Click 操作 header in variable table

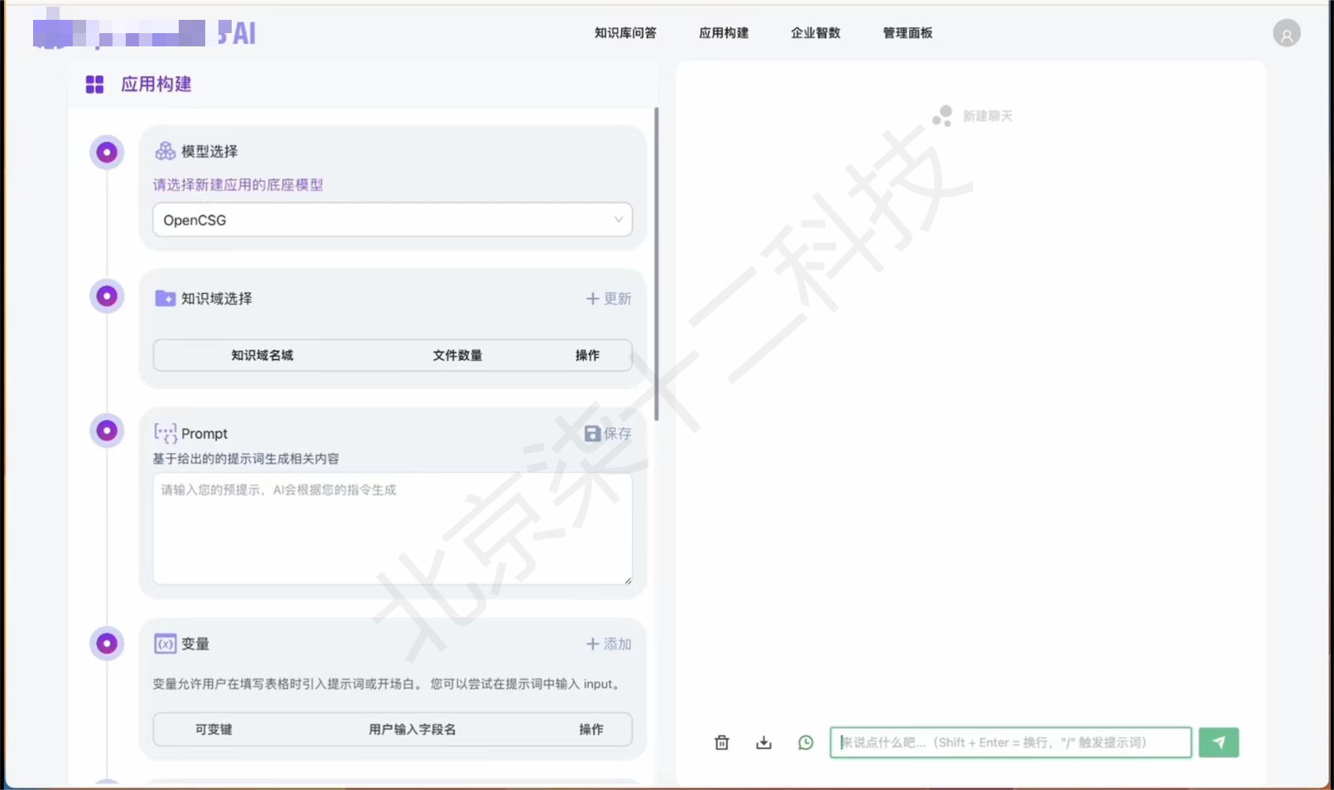[591, 729]
